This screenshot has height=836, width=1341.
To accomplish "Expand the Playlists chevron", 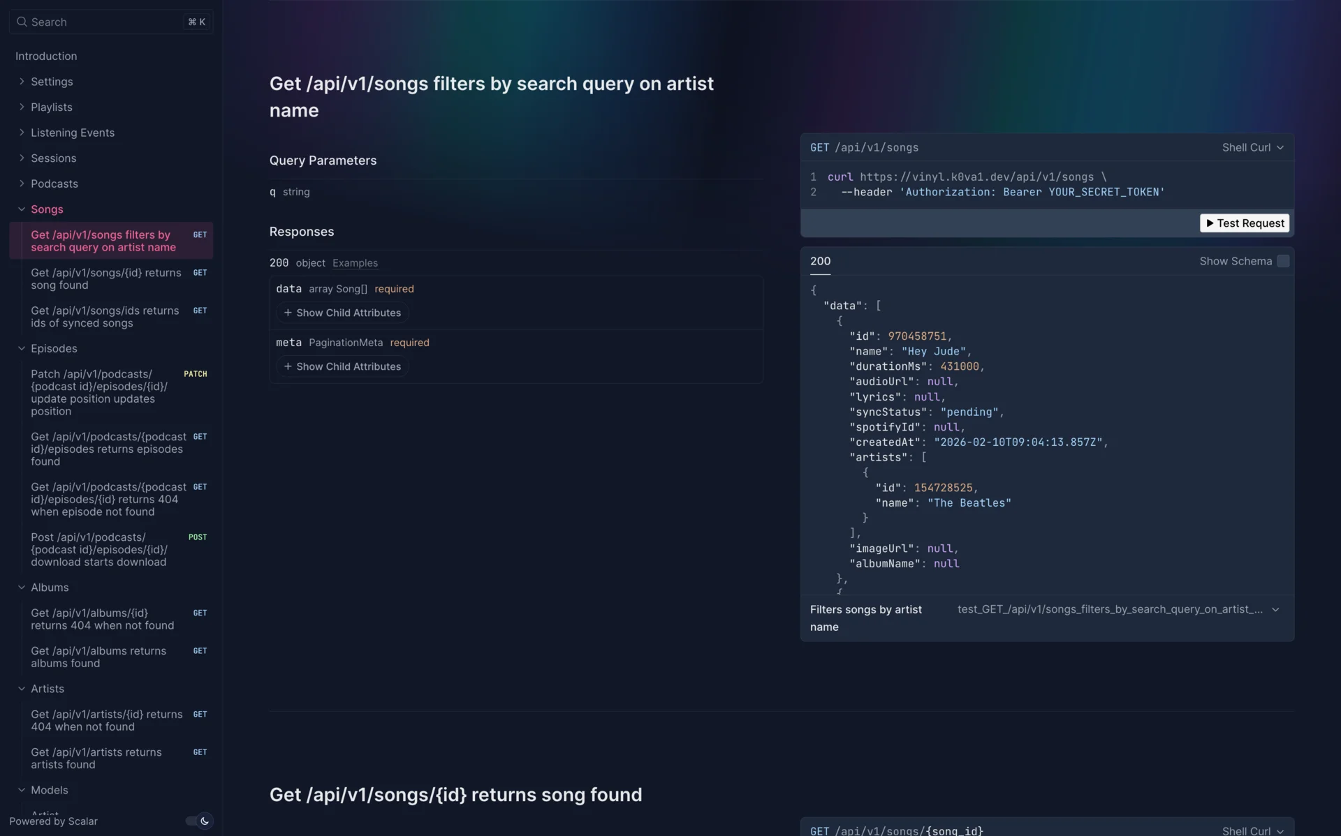I will pyautogui.click(x=22, y=107).
